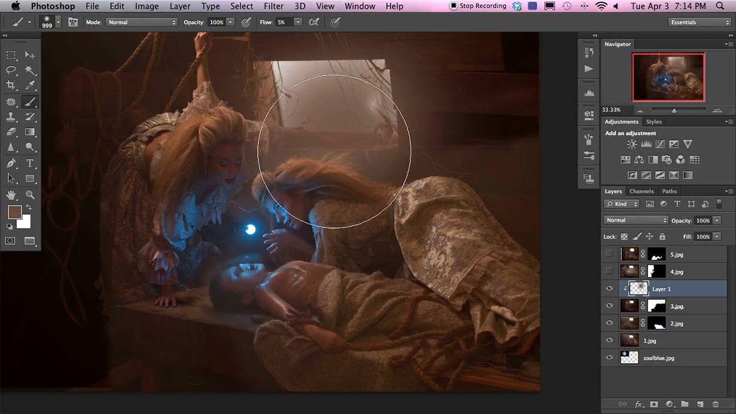The image size is (736, 414).
Task: Enable airbrush mode in options bar
Action: 314,22
